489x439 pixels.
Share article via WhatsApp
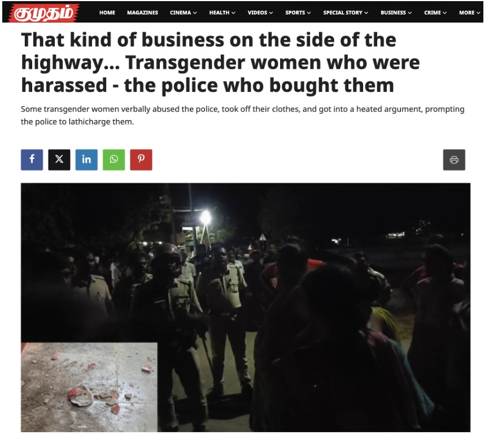(114, 160)
